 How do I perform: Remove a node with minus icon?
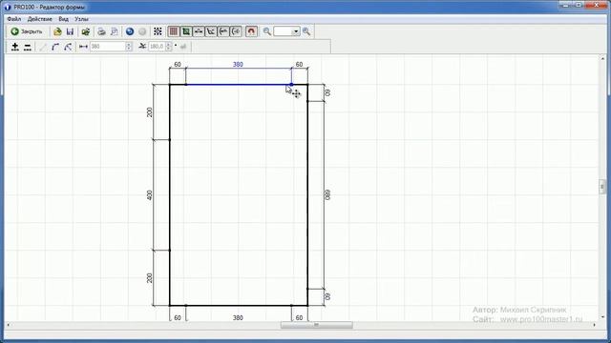28,47
